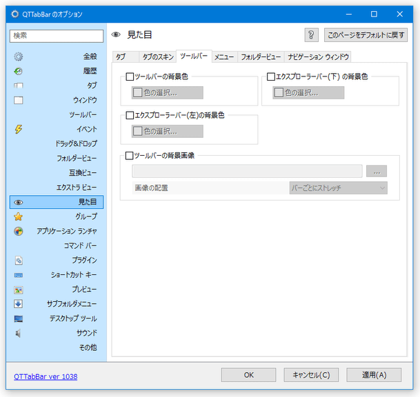420x397 pixels.
Task: Select コマンド バー in the sidebar
Action: (x=57, y=245)
